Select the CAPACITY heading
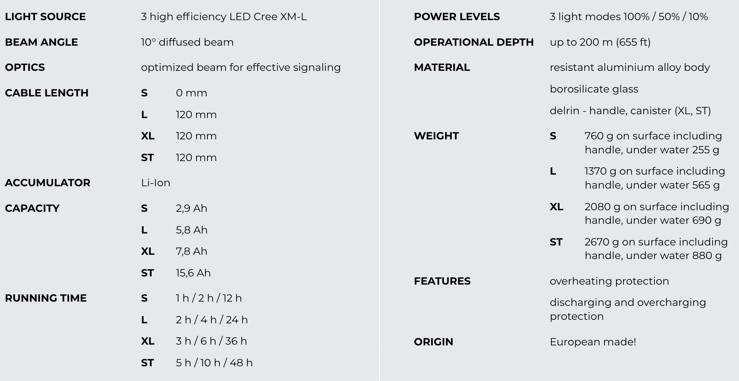Screen dimensions: 739x381 pos(32,208)
